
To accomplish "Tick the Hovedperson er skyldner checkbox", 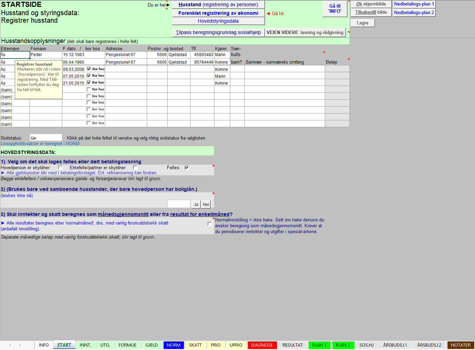I will click(x=60, y=167).
